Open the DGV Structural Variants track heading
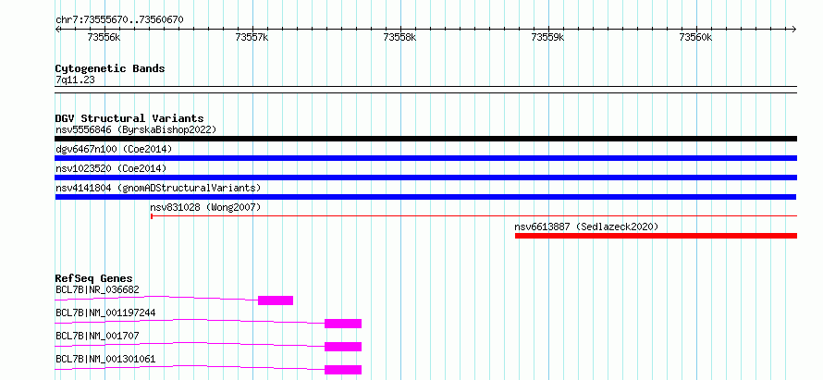This screenshot has height=380, width=823. (129, 118)
